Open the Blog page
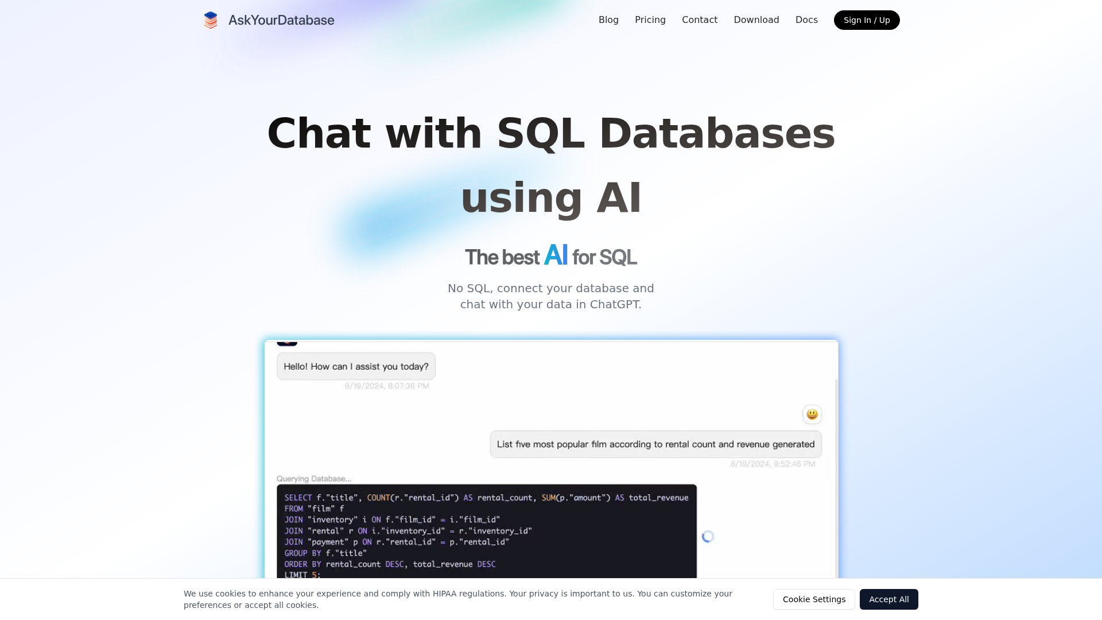 click(608, 20)
